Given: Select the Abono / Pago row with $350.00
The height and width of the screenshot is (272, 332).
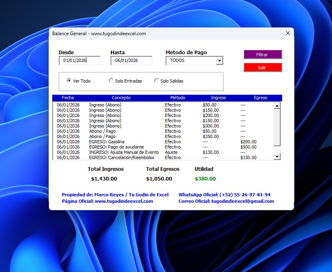Looking at the screenshot, I should coord(162,136).
